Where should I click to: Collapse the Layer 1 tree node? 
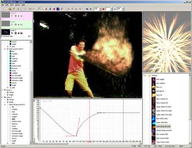pos(2,90)
